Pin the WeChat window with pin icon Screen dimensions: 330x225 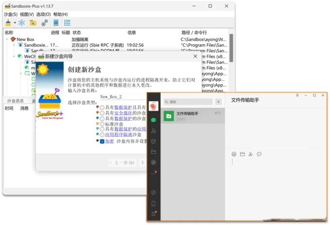click(297, 95)
